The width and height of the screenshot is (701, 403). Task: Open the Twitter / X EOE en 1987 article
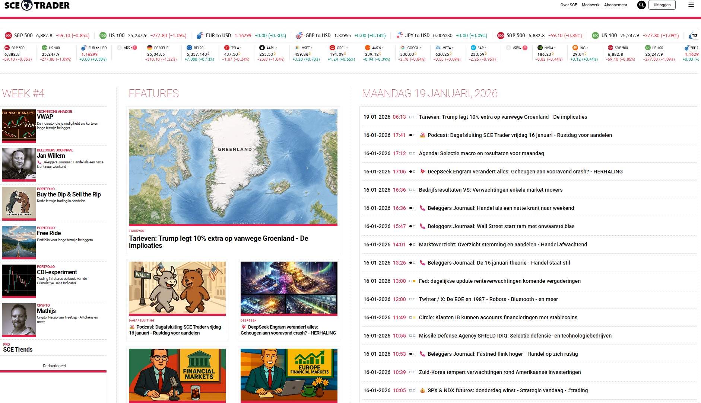click(488, 299)
